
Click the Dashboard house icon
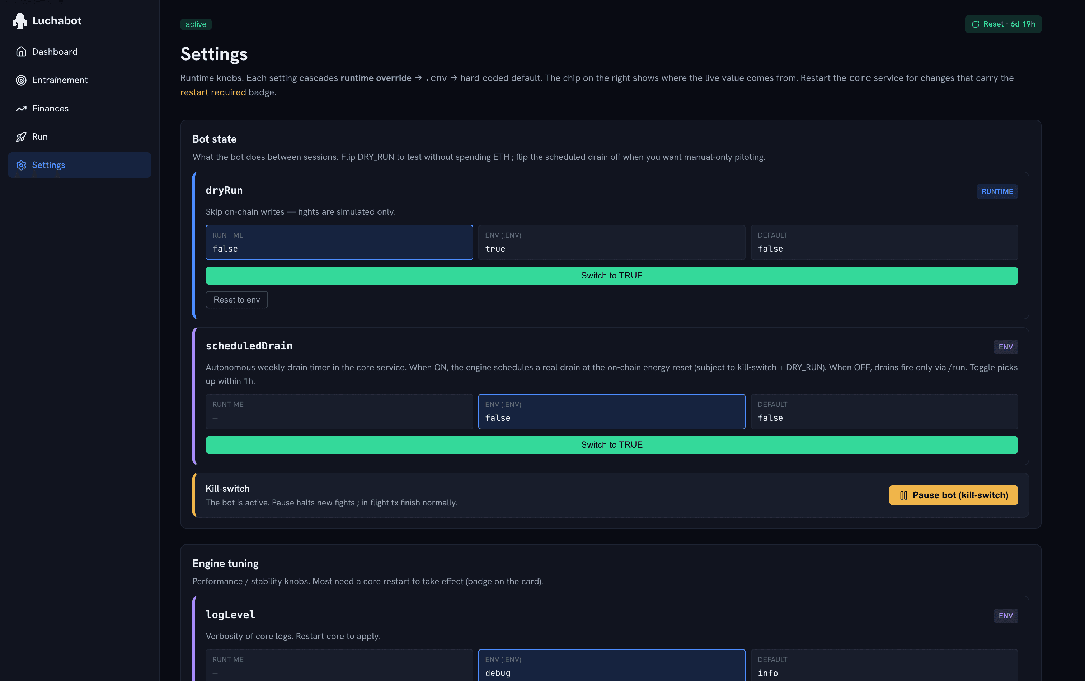click(21, 52)
